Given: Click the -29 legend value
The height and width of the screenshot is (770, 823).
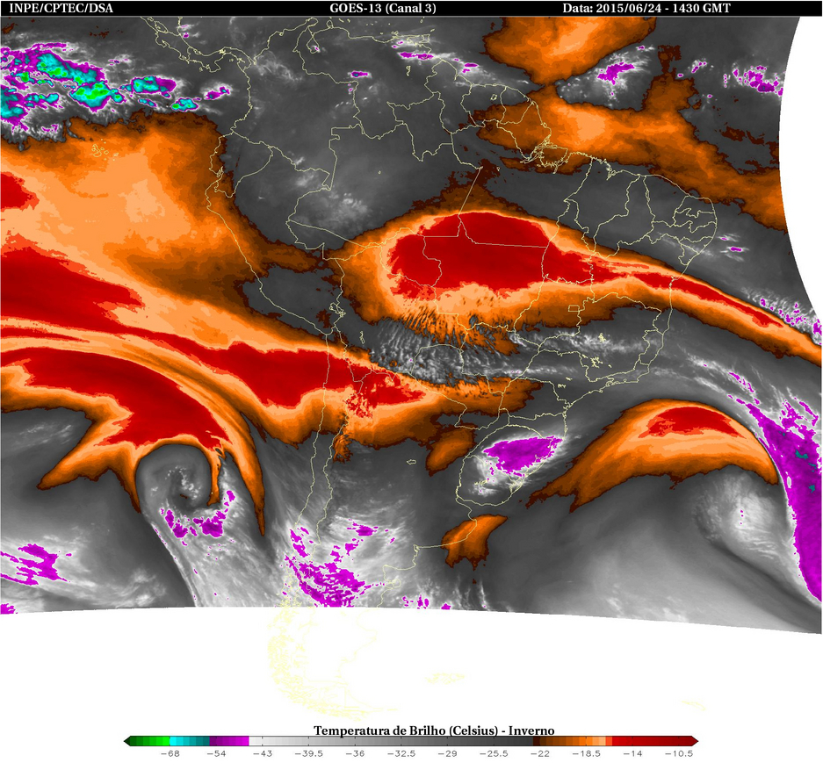Looking at the screenshot, I should coord(448,753).
